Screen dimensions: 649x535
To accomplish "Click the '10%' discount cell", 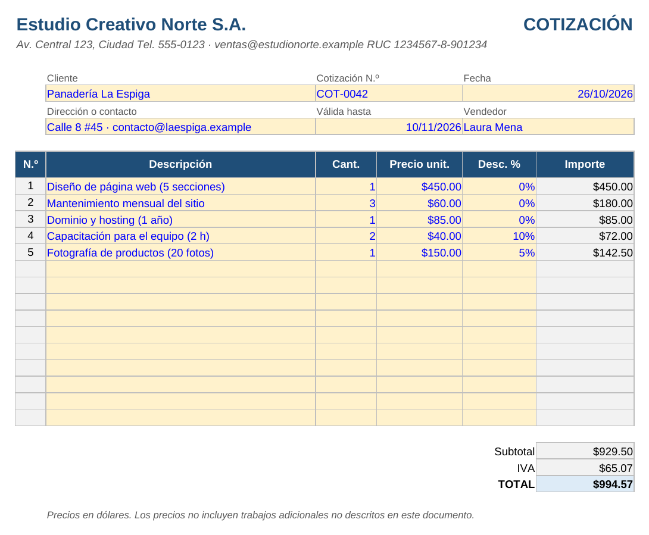I will 499,236.
